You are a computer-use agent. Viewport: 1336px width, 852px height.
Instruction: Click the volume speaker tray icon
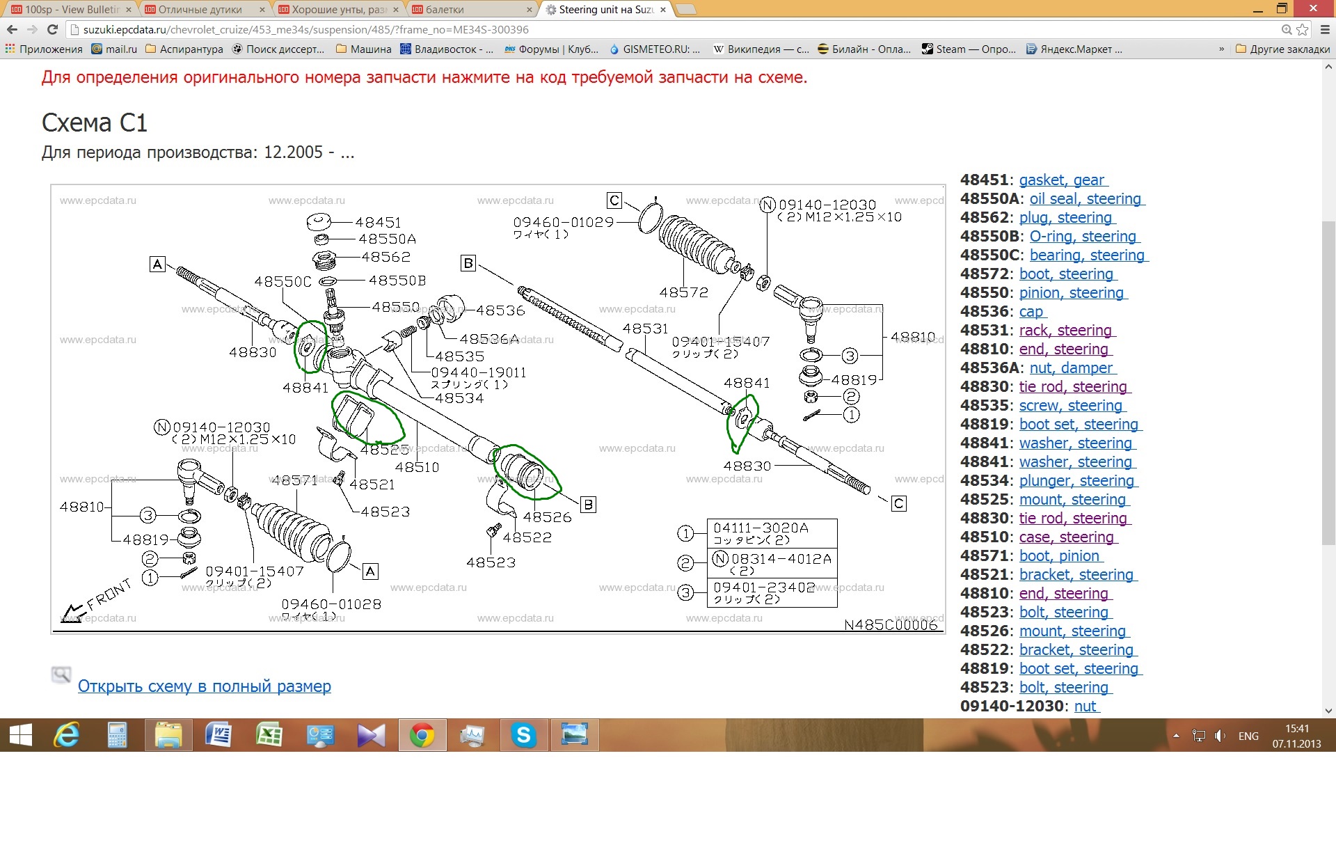[x=1220, y=736]
